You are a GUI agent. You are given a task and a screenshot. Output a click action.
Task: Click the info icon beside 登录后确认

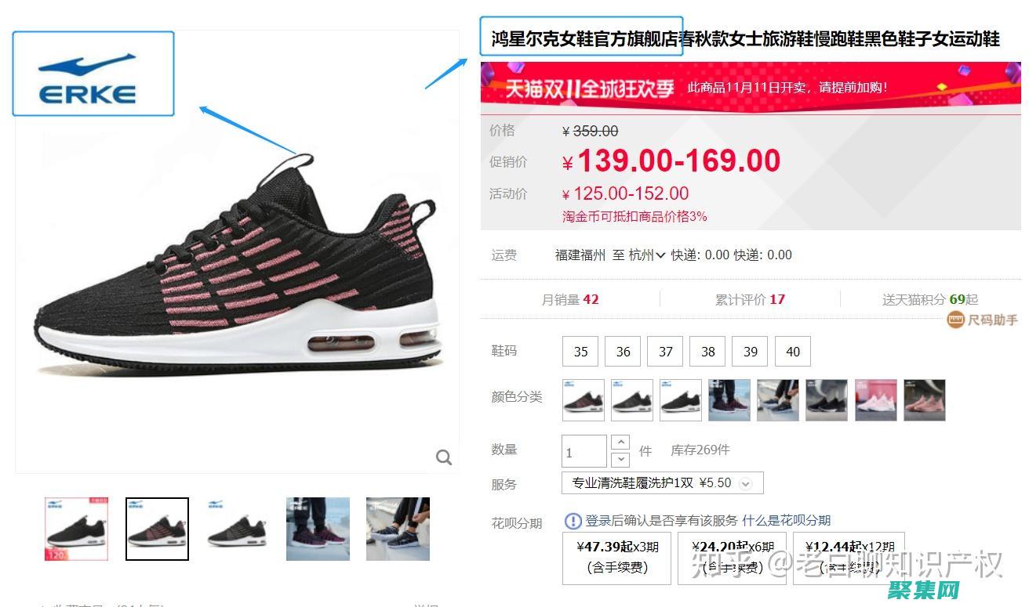pyautogui.click(x=573, y=521)
